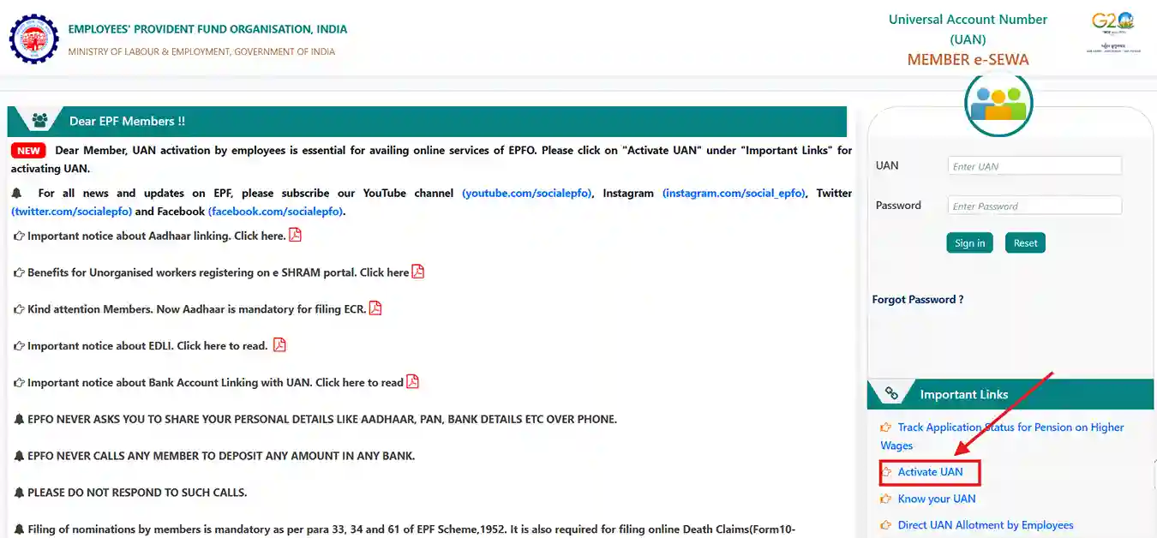Click Kind attention Members Aadhaar mandatory text
1157x538 pixels.
pyautogui.click(x=196, y=309)
